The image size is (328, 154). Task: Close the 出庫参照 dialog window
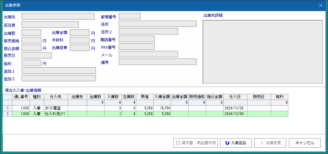(321, 5)
